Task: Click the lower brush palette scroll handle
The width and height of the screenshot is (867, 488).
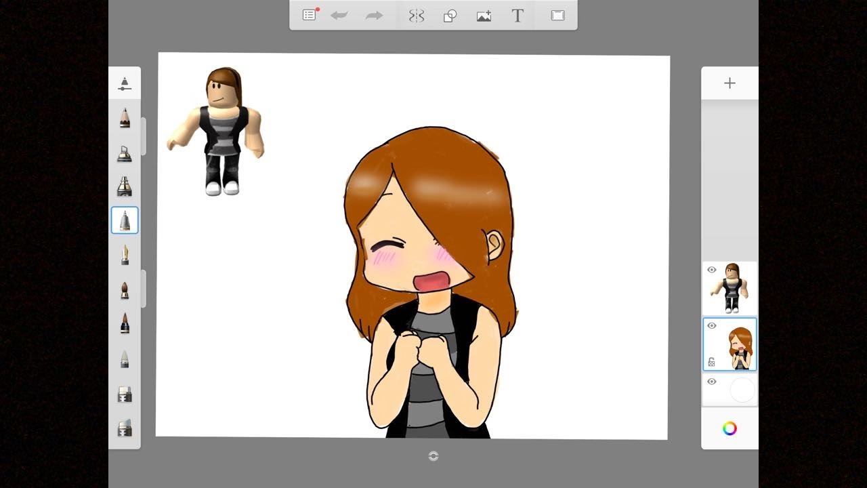Action: [x=143, y=288]
